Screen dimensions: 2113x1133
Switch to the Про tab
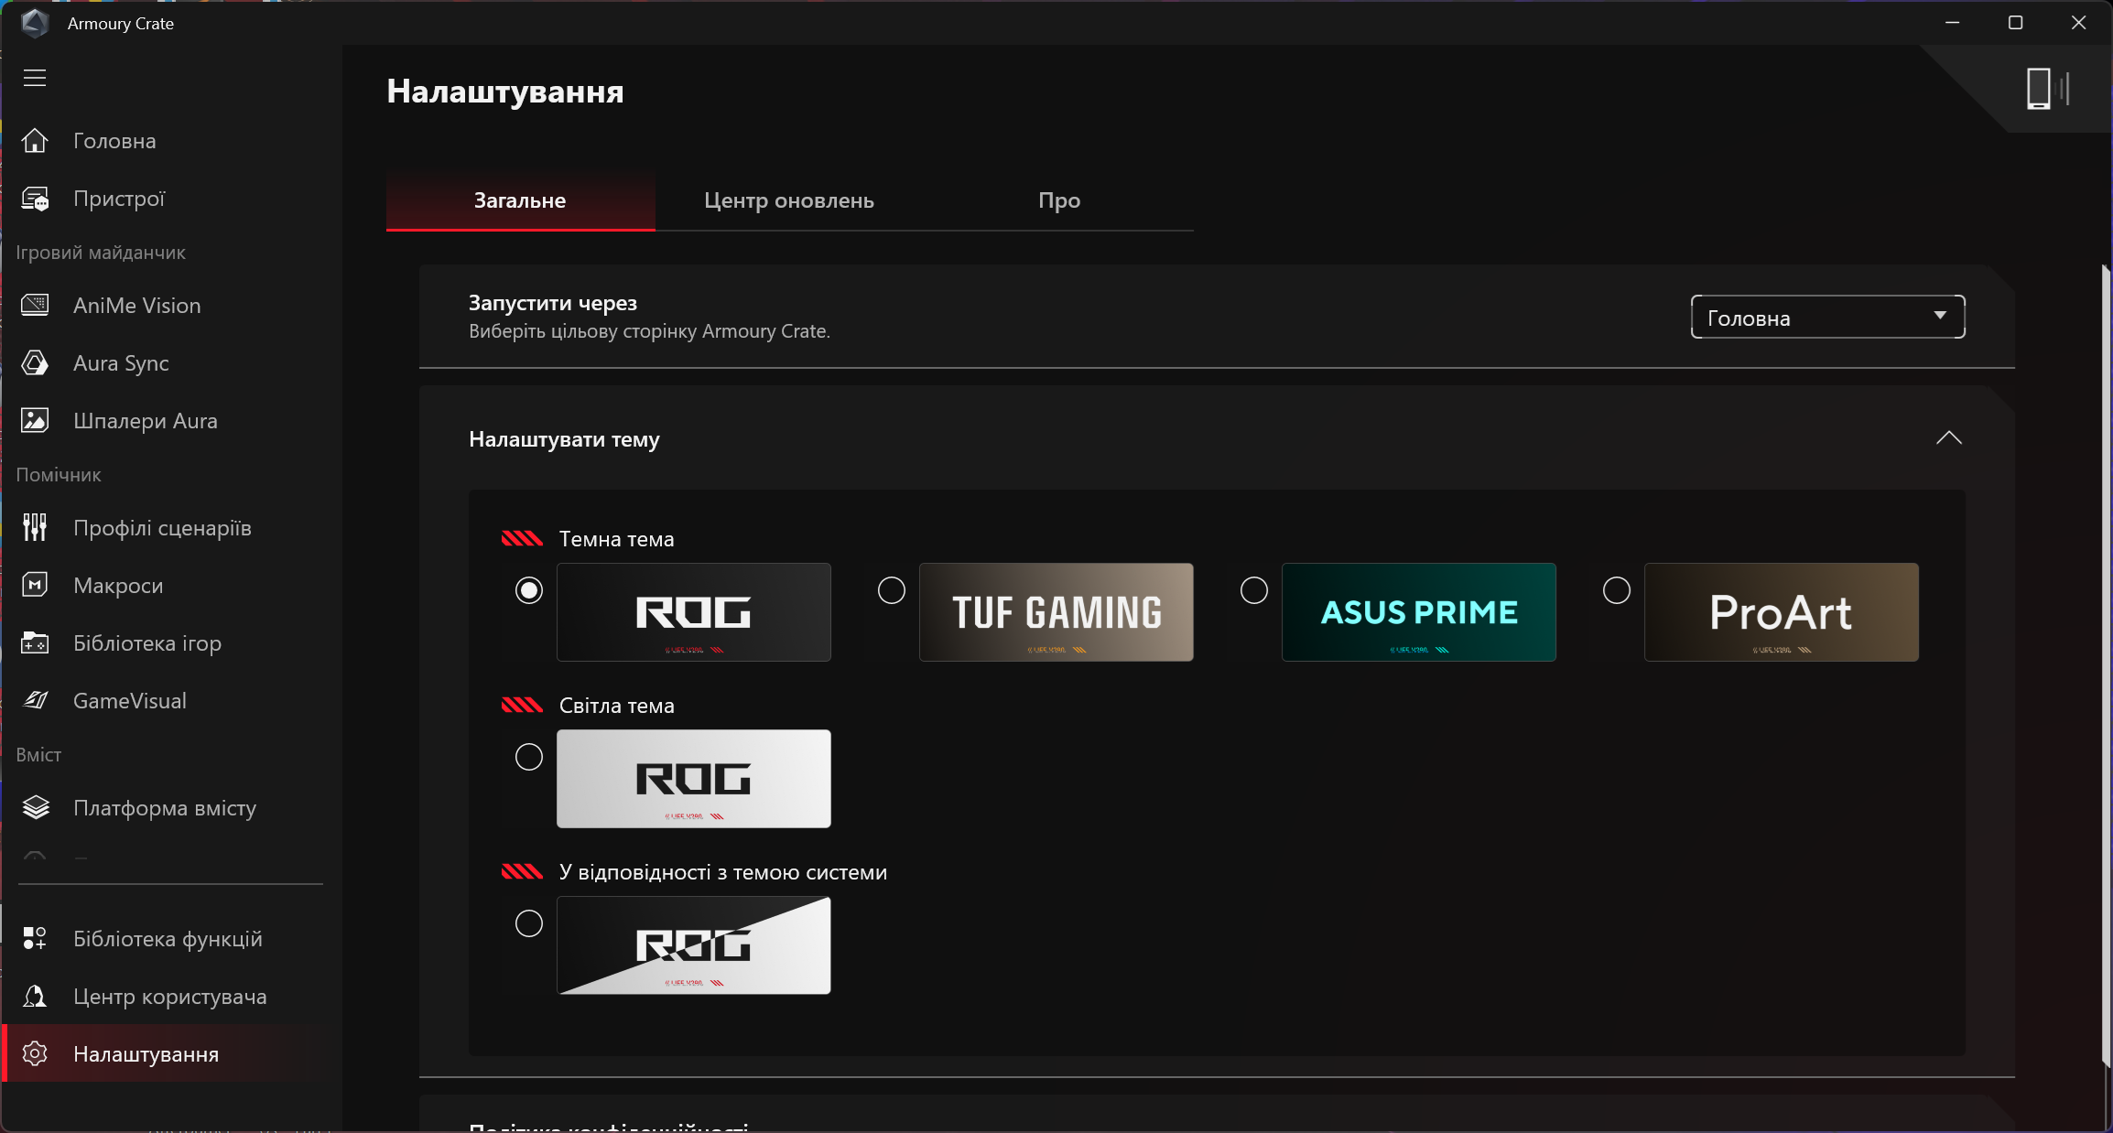(1058, 200)
